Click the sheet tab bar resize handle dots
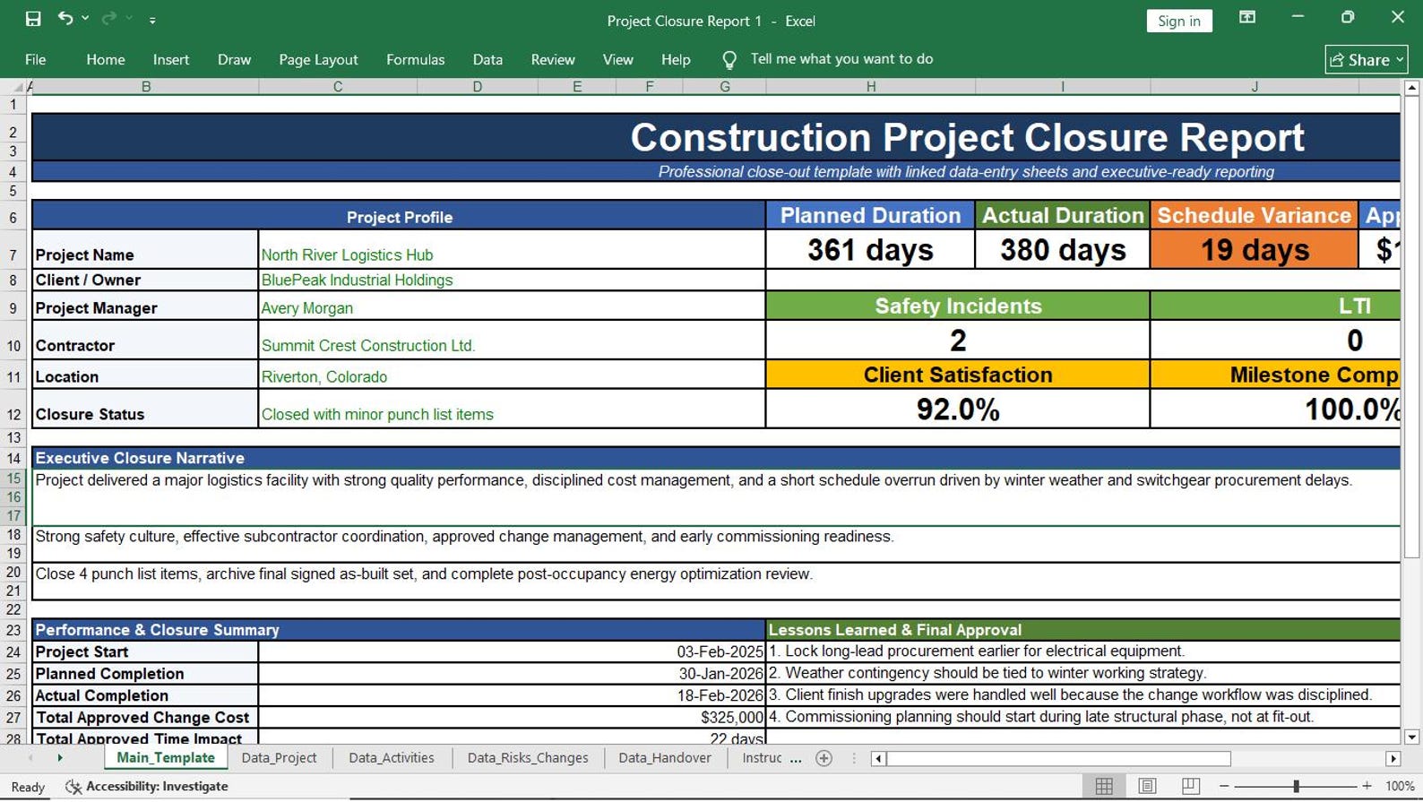 coord(854,759)
